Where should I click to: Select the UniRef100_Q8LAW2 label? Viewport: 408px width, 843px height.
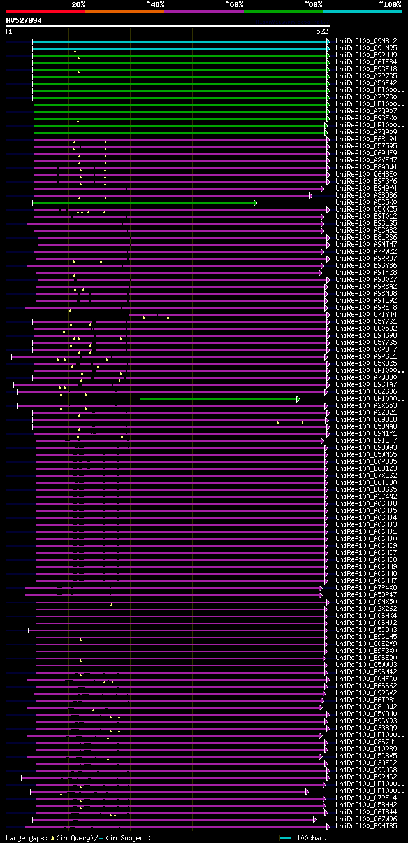[x=366, y=707]
